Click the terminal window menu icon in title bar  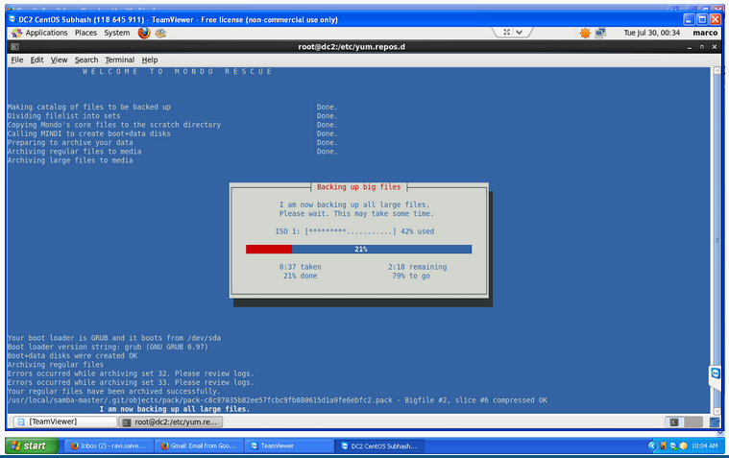click(x=14, y=46)
